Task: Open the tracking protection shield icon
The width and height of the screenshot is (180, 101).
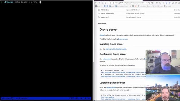Action: click(111, 3)
